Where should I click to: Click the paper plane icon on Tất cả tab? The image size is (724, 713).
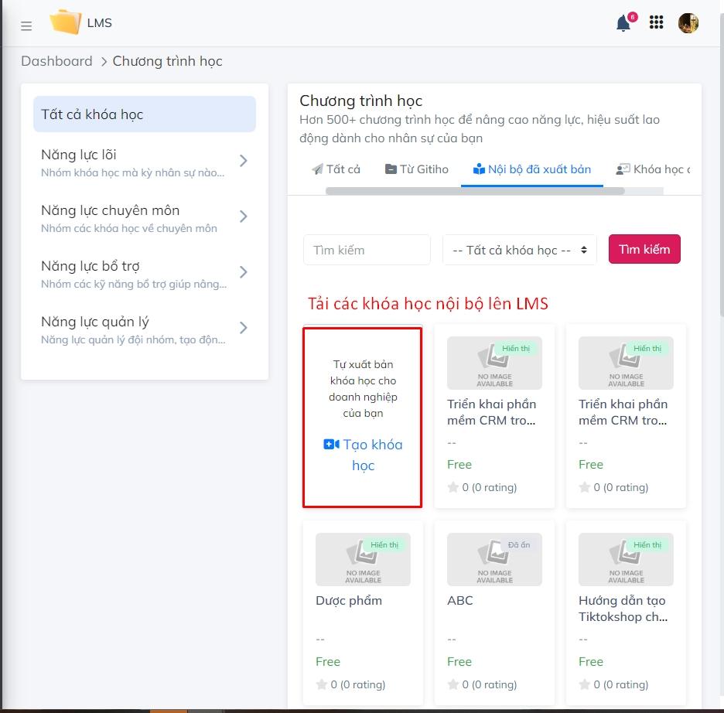pyautogui.click(x=318, y=169)
